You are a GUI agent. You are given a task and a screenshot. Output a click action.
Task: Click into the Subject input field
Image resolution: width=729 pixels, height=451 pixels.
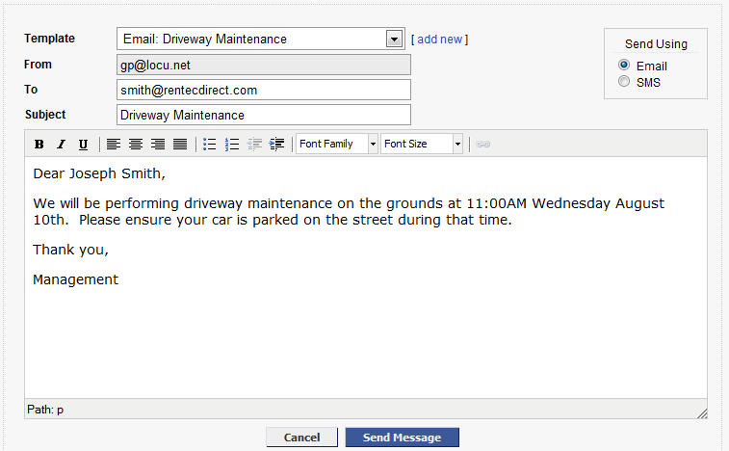tap(263, 115)
